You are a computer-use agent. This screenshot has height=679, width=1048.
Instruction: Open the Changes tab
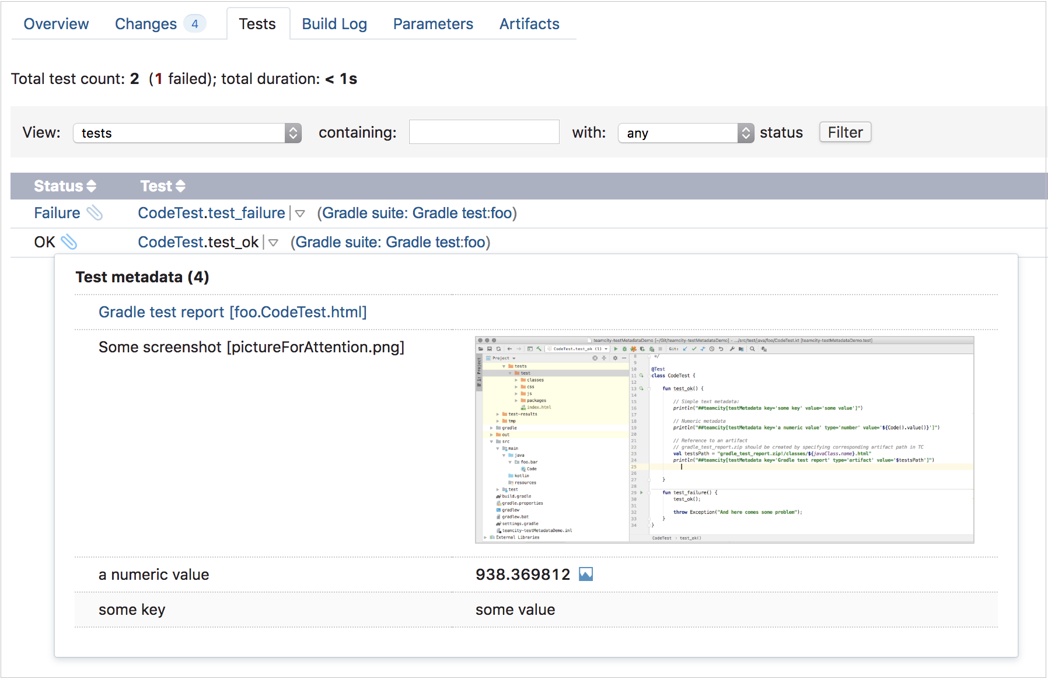point(146,24)
